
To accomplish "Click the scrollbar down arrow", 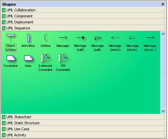I will coord(163,111).
